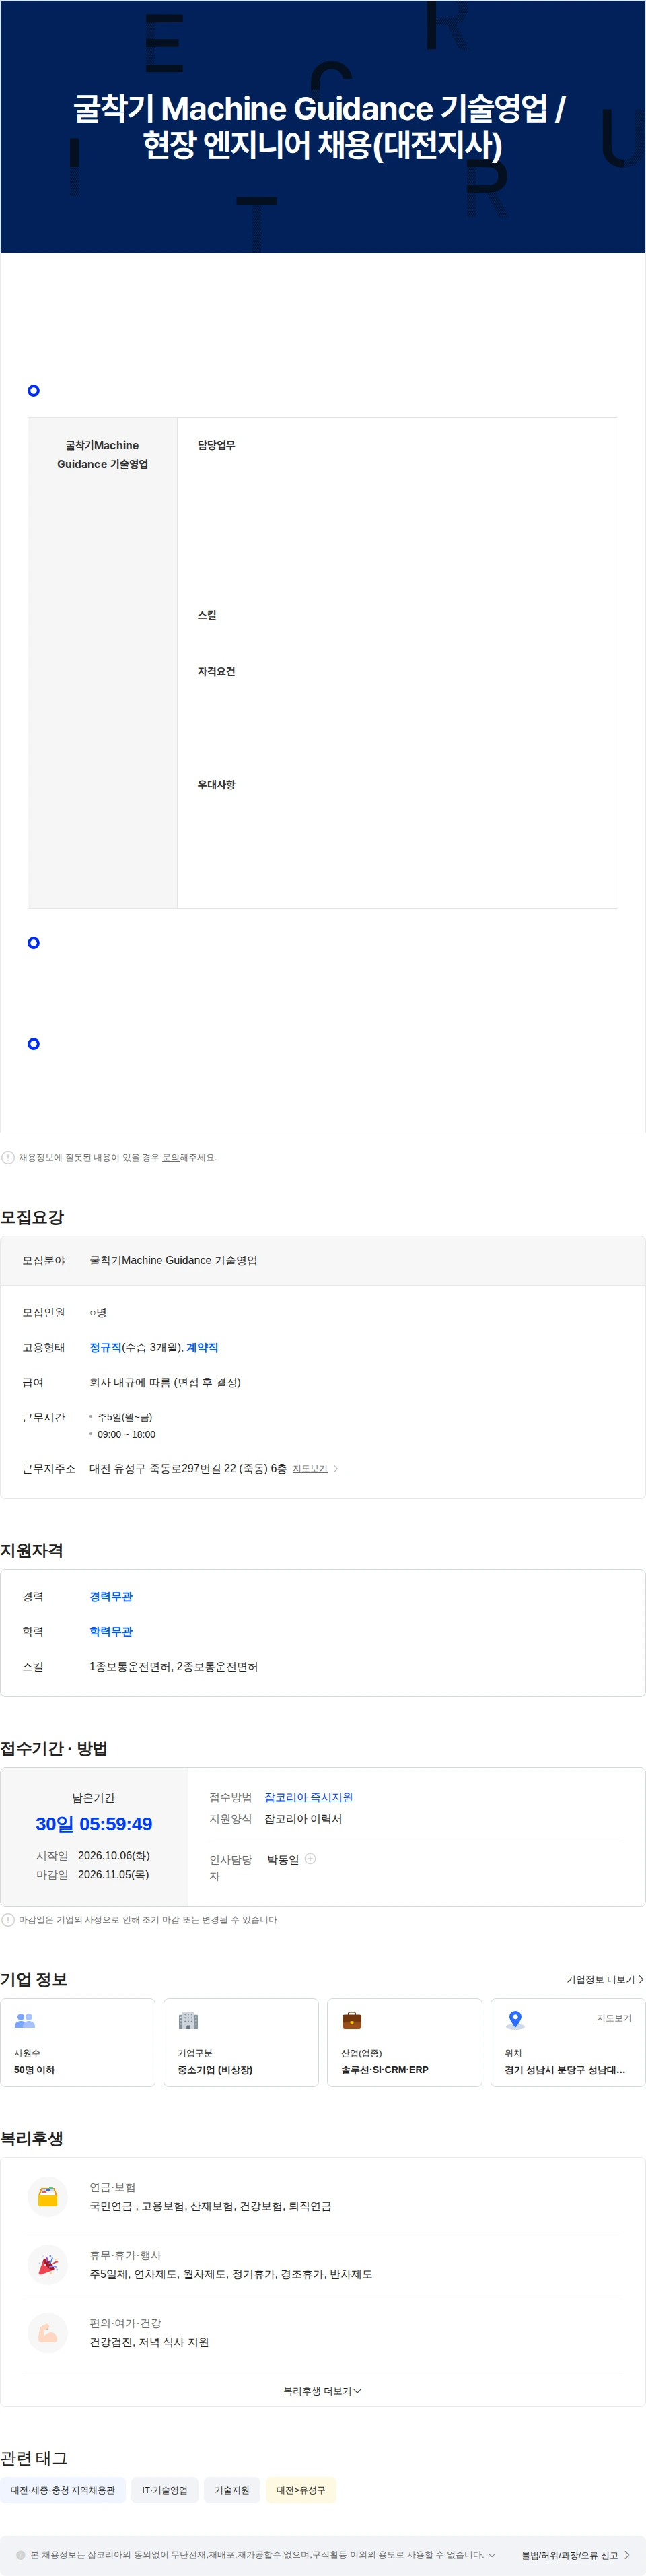646x2576 pixels.
Task: Click the 건강검진, 저녁 식사 지원 text
Action: (x=149, y=2342)
